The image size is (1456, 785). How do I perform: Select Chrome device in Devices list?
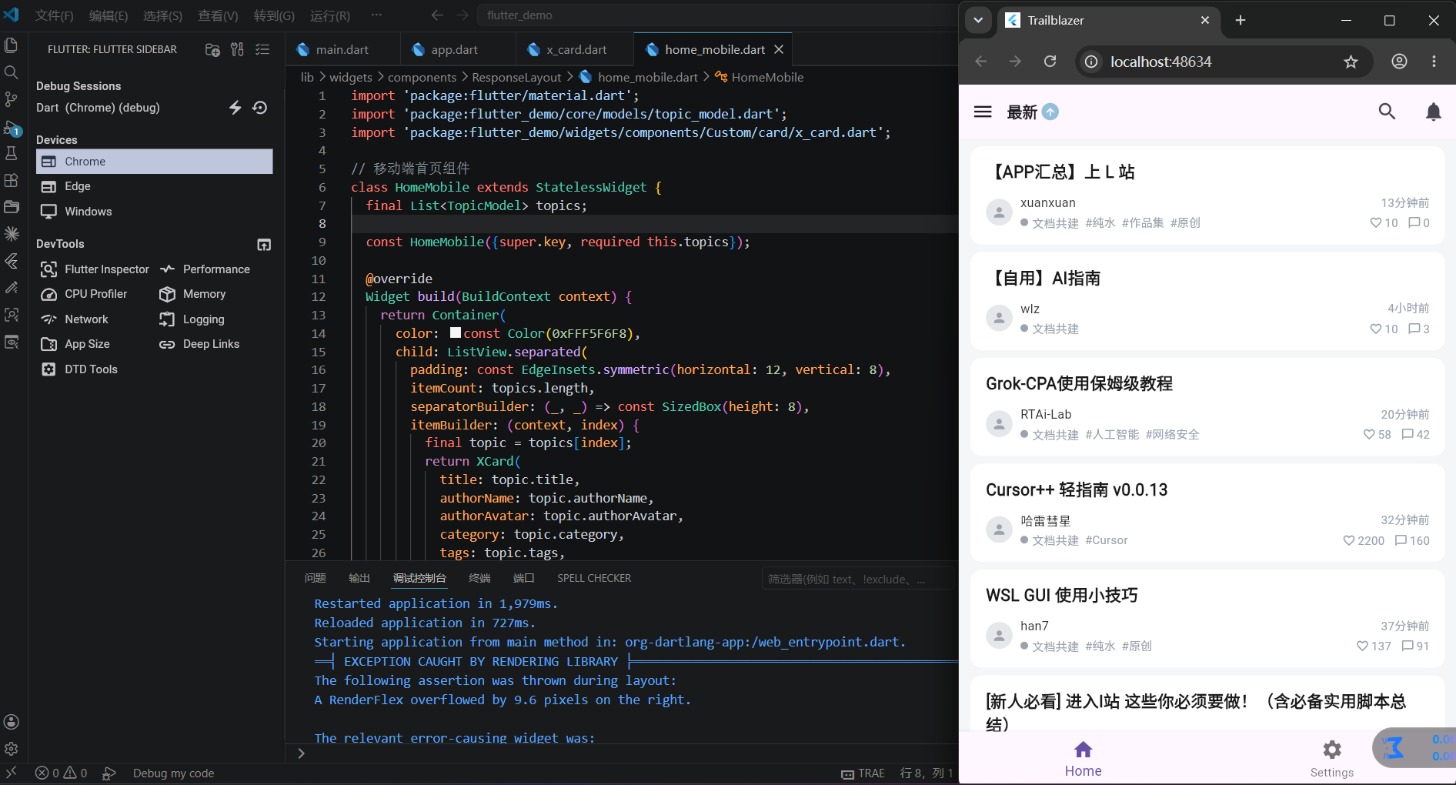coord(154,162)
